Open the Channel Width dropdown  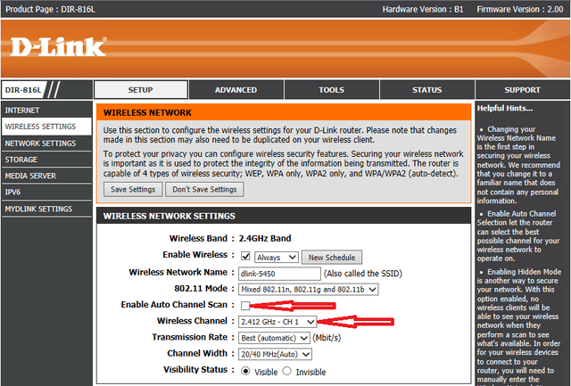click(275, 354)
